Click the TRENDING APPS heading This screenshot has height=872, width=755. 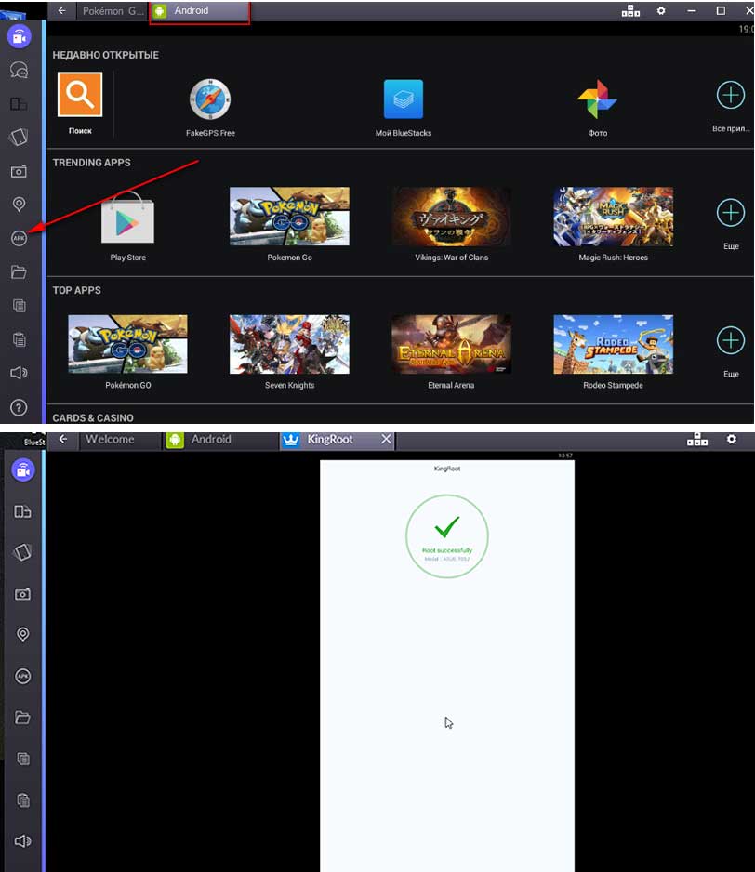[x=92, y=163]
